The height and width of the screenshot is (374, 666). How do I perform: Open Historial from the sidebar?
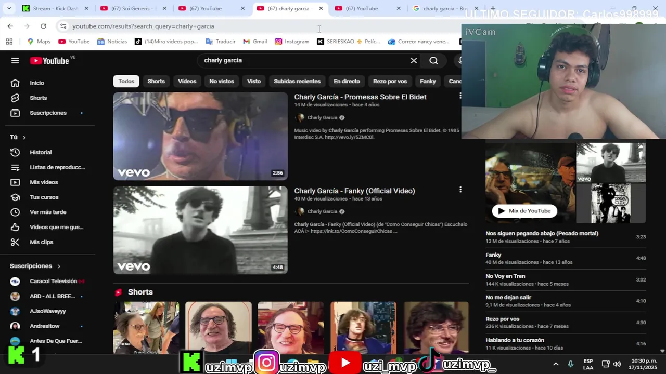pyautogui.click(x=41, y=152)
